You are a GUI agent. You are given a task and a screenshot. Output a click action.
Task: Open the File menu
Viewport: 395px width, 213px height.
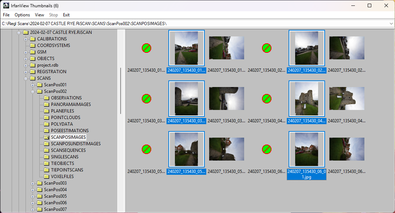6,15
